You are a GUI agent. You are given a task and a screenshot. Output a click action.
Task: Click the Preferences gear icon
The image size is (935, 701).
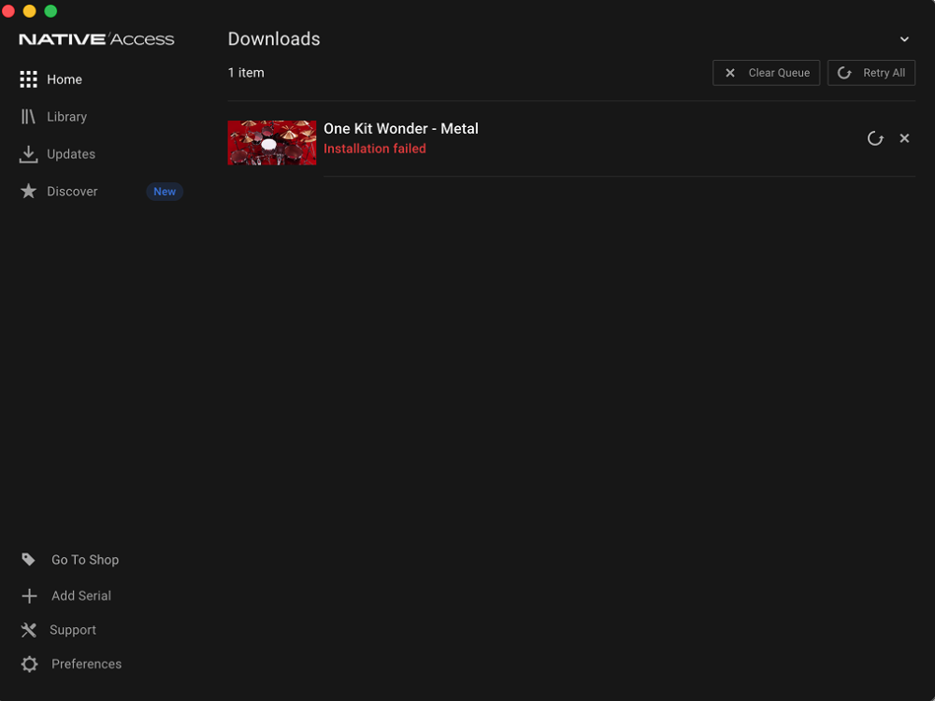click(29, 664)
